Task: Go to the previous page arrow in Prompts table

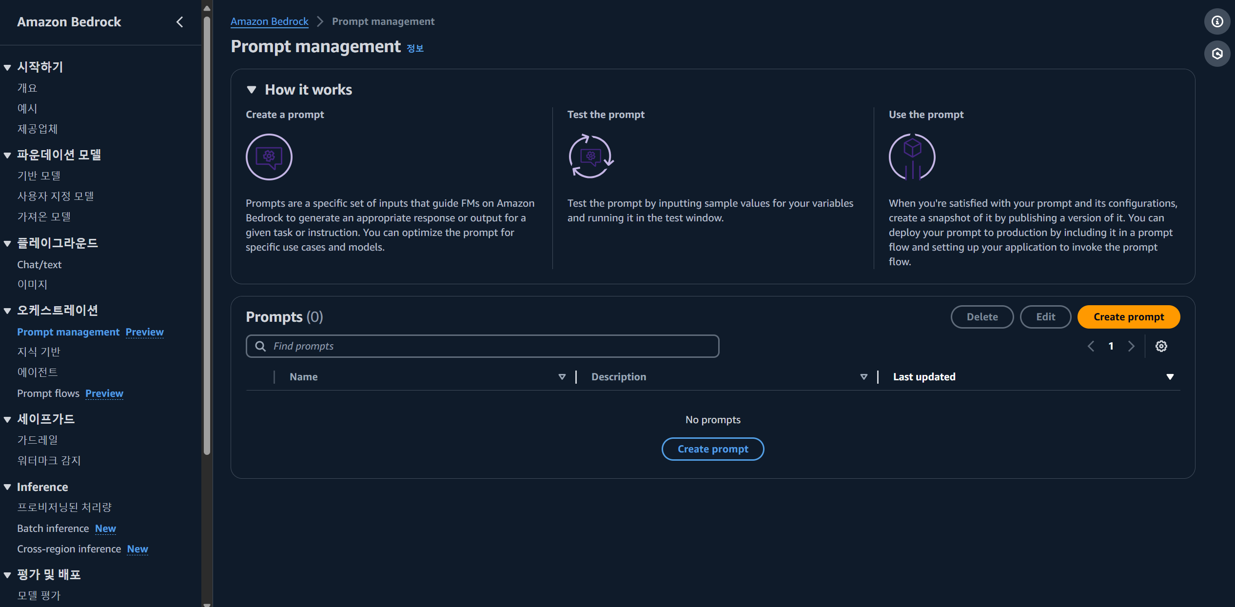Action: tap(1091, 346)
